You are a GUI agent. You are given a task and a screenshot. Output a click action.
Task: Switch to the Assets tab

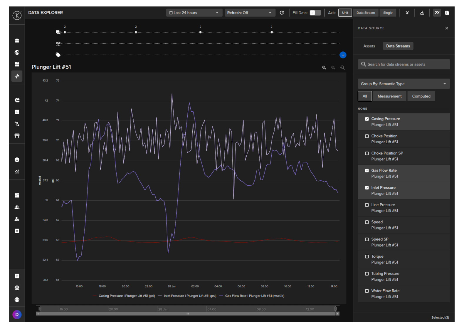369,46
